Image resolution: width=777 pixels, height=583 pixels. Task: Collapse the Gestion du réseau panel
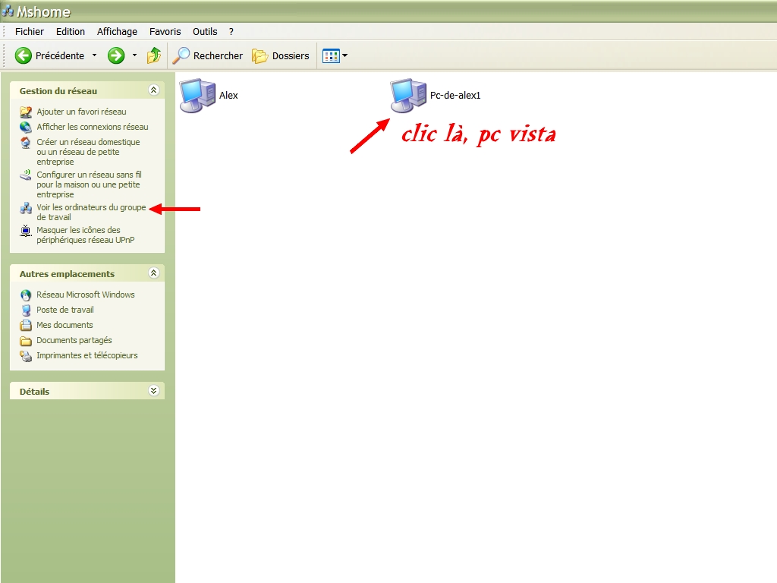[x=154, y=90]
